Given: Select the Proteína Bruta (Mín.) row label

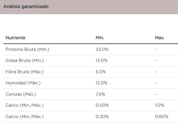Looking at the screenshot, I should [x=27, y=49].
